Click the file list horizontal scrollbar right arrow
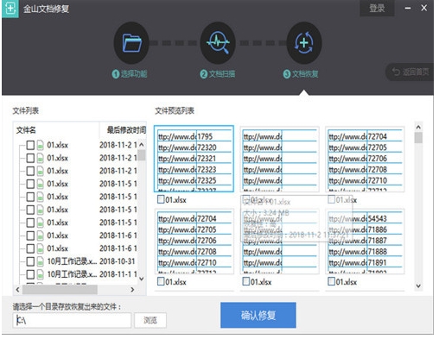The width and height of the screenshot is (439, 339). [132, 290]
